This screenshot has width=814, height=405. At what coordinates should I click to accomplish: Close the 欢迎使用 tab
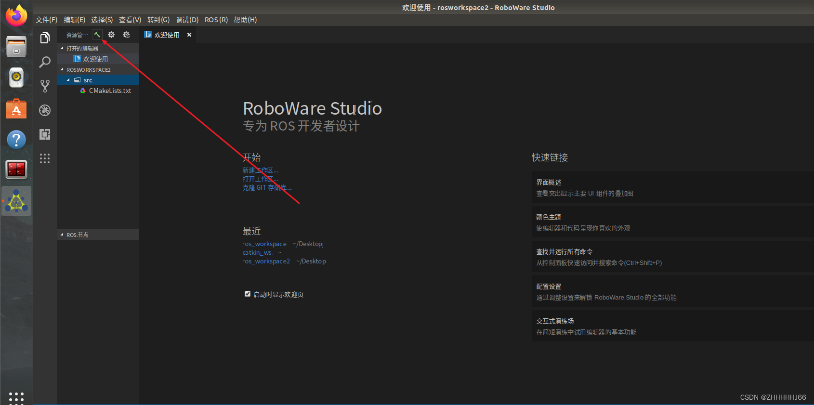click(x=189, y=35)
